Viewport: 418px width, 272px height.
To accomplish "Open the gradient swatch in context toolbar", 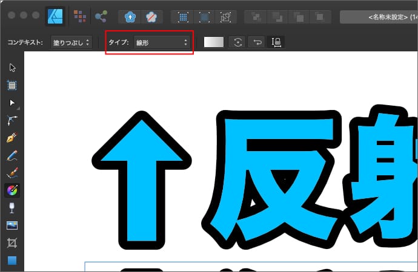I will point(214,42).
